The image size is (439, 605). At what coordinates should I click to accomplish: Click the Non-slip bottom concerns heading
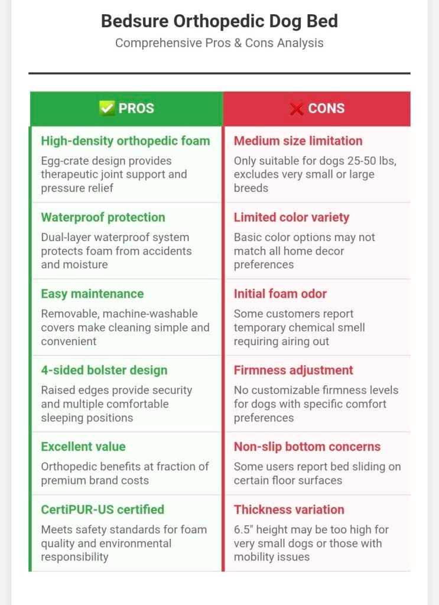[307, 447]
